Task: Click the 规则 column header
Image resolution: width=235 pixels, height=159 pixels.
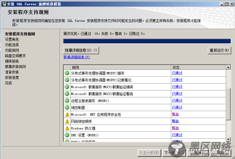Action: point(121,67)
